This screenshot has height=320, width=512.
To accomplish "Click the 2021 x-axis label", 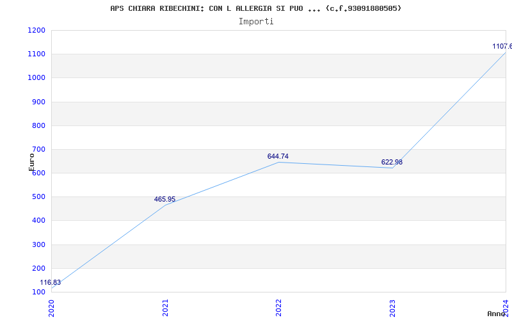I will point(165,308).
